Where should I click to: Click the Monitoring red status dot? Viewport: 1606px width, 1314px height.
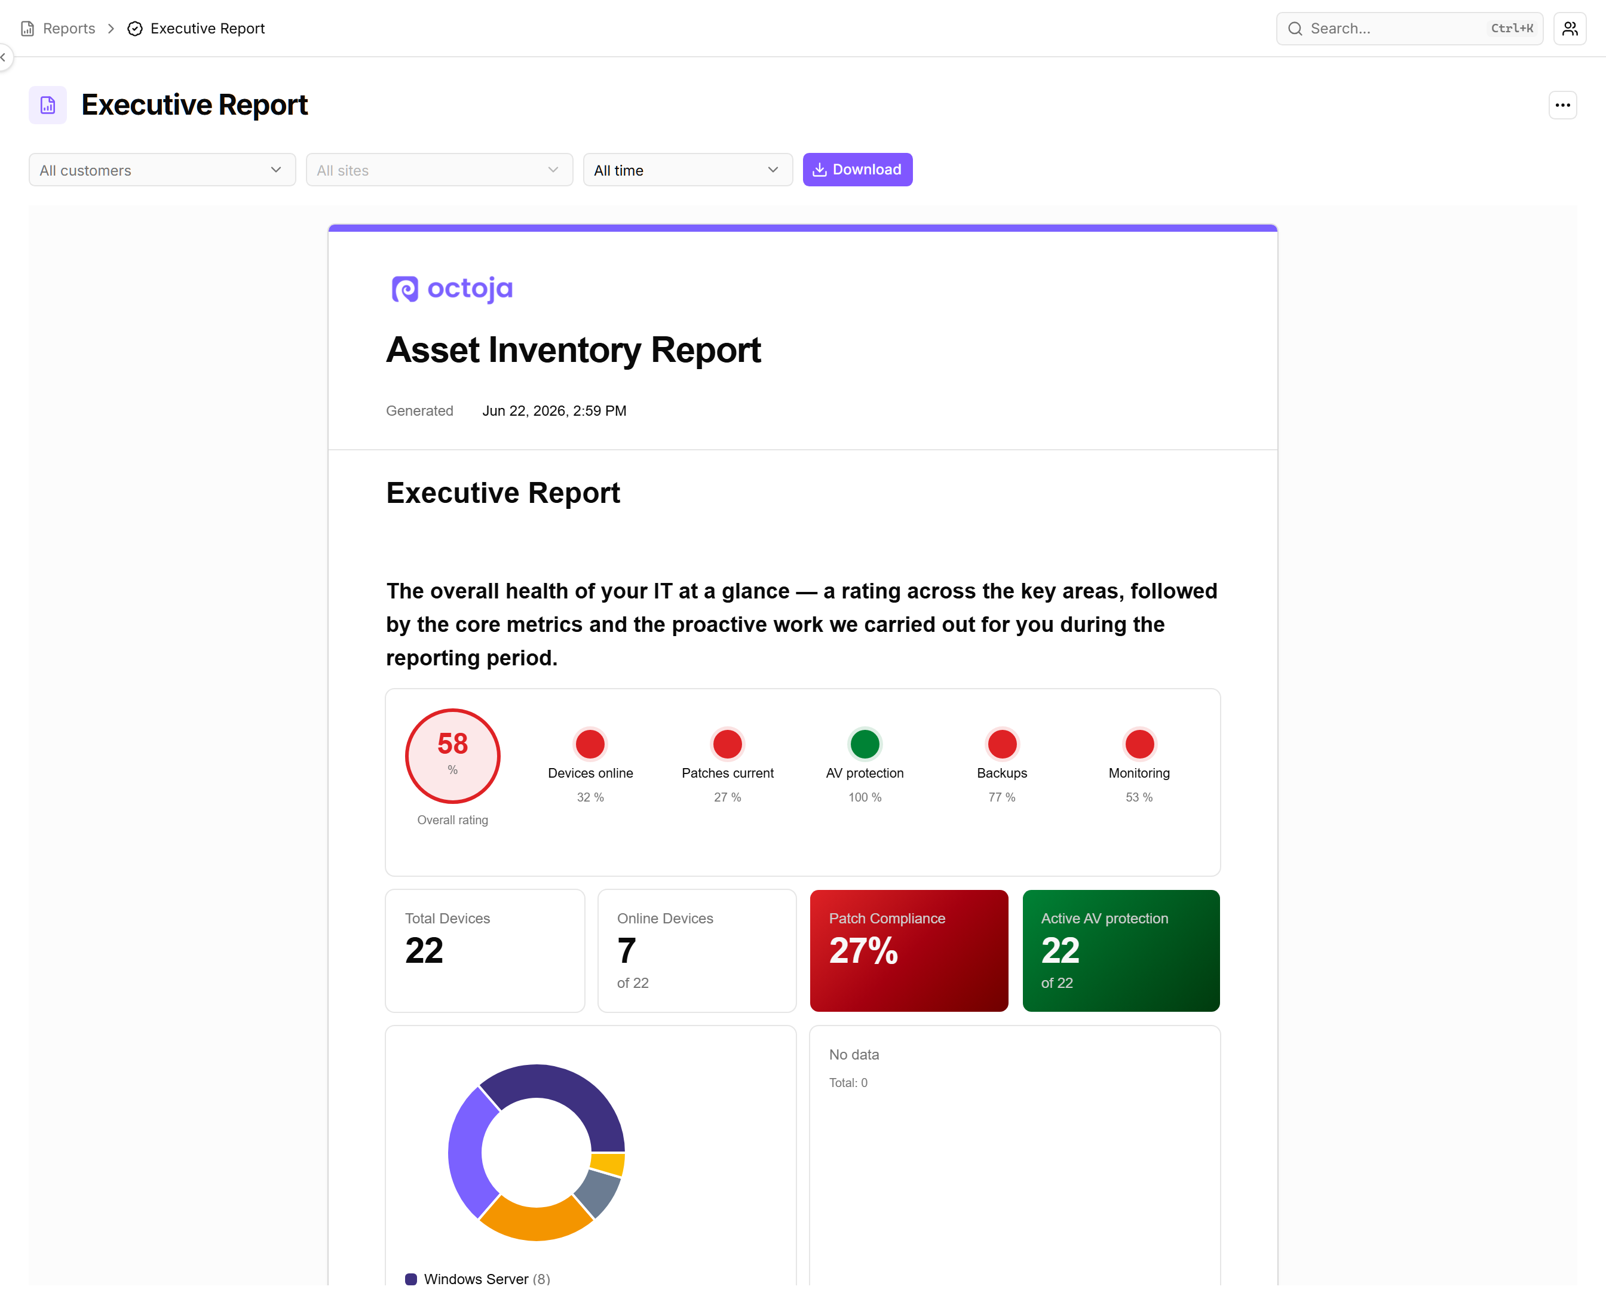[x=1139, y=744]
